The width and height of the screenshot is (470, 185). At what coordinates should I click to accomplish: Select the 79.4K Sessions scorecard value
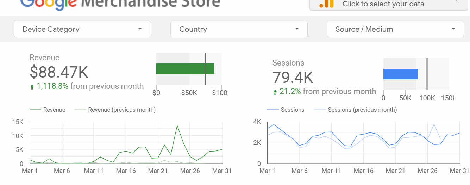[293, 78]
